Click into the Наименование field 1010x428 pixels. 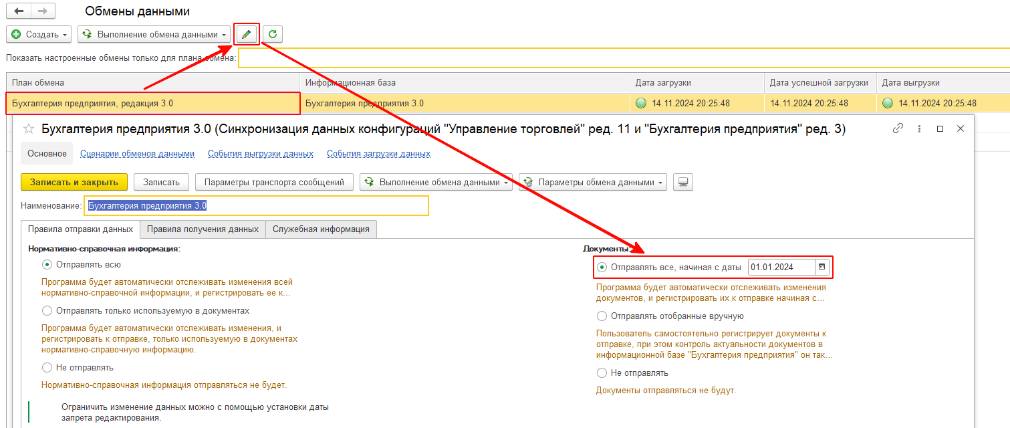coord(257,205)
